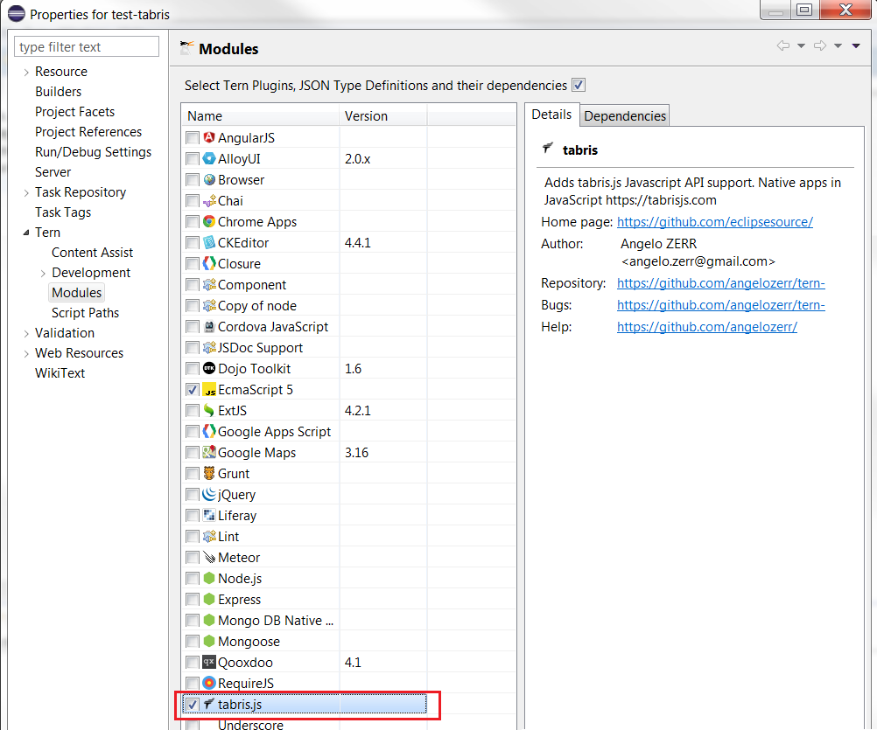Click the Google Maps module icon
Viewport: 877px width, 730px height.
pyautogui.click(x=210, y=452)
